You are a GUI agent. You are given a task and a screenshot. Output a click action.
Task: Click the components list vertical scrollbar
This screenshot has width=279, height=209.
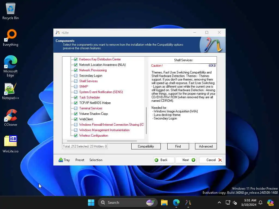point(146,121)
